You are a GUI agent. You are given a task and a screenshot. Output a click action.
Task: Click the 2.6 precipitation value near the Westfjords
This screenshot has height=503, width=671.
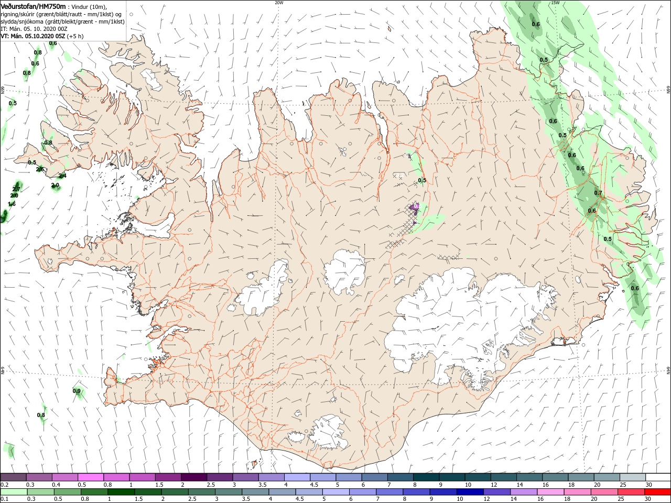pyautogui.click(x=40, y=169)
